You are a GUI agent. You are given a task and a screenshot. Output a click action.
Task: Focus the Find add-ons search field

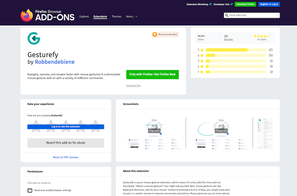[252, 15]
